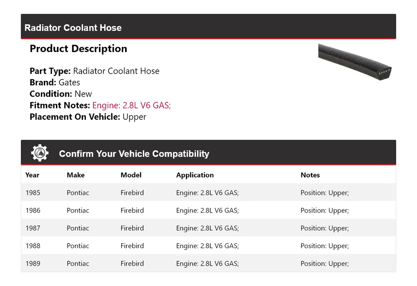The image size is (417, 286).
Task: Select the Year column header
Action: pyautogui.click(x=32, y=175)
